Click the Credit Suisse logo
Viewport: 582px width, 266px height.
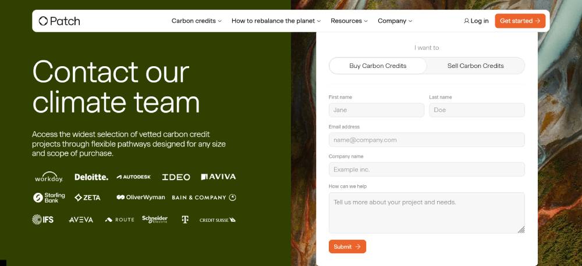pos(218,220)
